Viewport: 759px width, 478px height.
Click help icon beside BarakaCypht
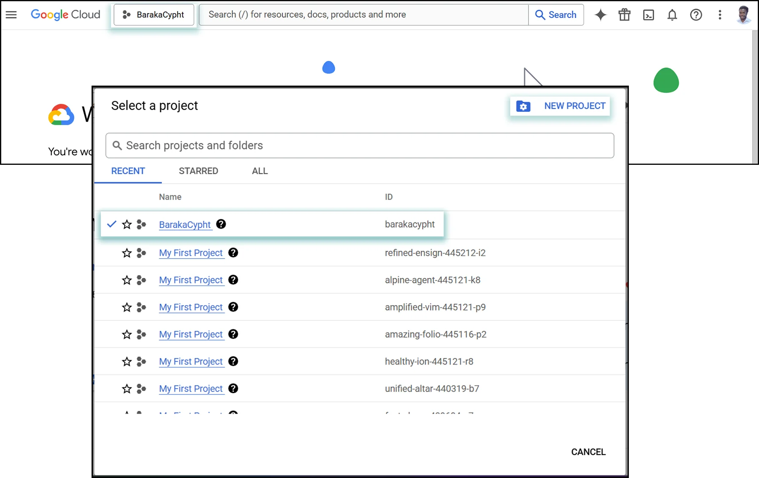point(221,224)
